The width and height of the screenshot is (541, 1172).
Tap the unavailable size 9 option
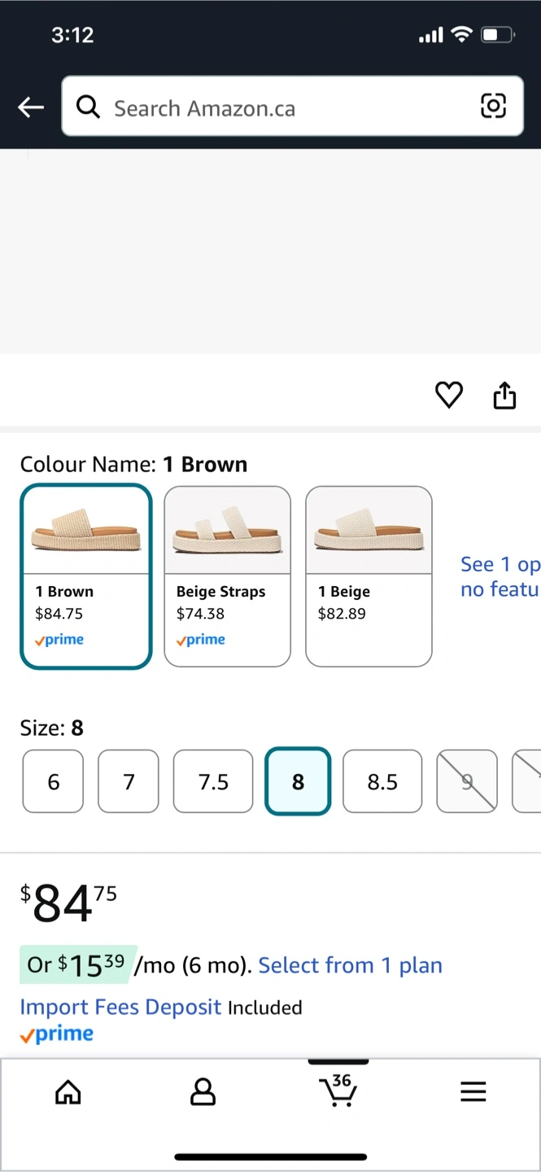click(467, 781)
